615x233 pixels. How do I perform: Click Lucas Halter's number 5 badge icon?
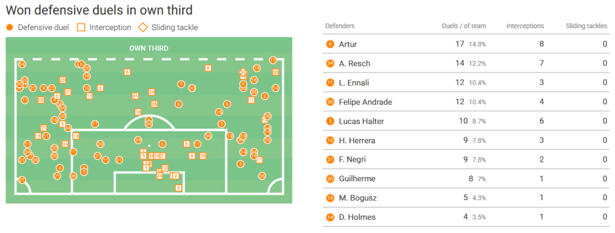[x=330, y=121]
